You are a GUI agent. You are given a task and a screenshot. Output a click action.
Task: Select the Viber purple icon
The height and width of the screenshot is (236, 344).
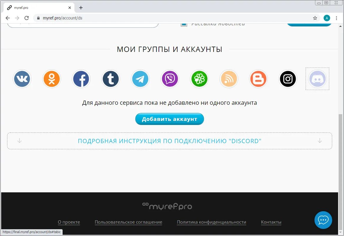tap(170, 79)
